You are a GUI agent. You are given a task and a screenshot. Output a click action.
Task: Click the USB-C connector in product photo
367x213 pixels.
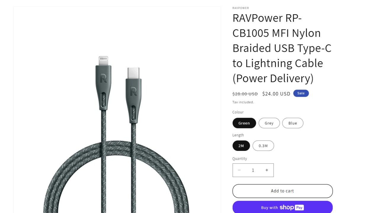point(133,95)
